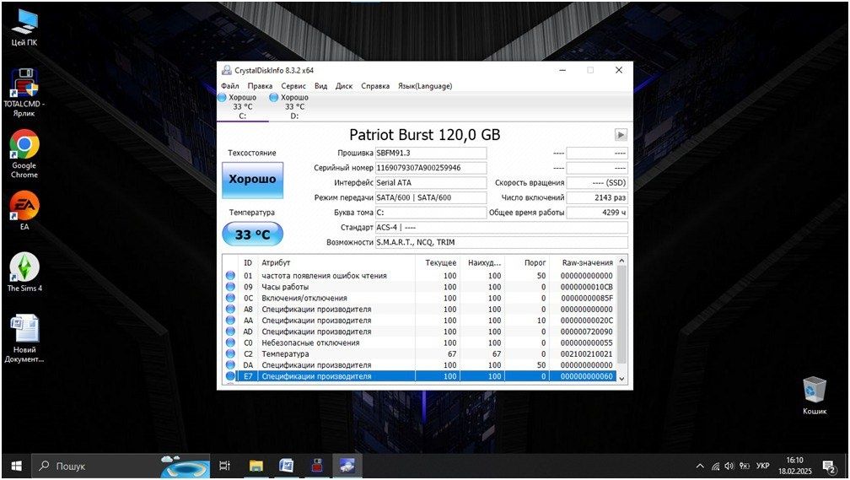850x480 pixels.
Task: Open Цей ПК desktop icon
Action: point(24,28)
